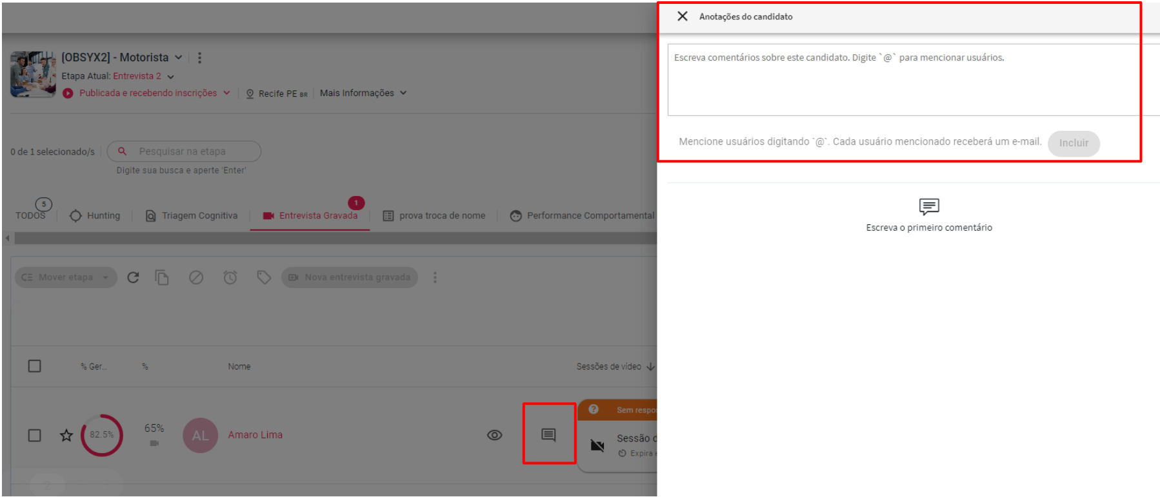Image resolution: width=1160 pixels, height=497 pixels.
Task: Check the checkbox for Amaro Lima
Action: coord(35,435)
